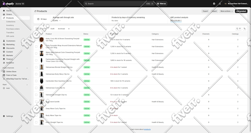Open Markets in the sidebar

click(x=10, y=55)
